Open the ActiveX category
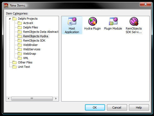The image size is (154, 116). (28, 23)
